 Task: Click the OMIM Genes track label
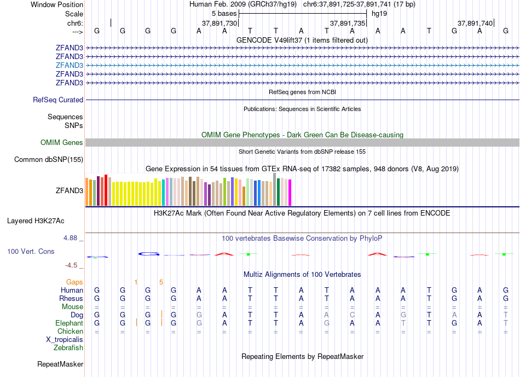[x=62, y=143]
